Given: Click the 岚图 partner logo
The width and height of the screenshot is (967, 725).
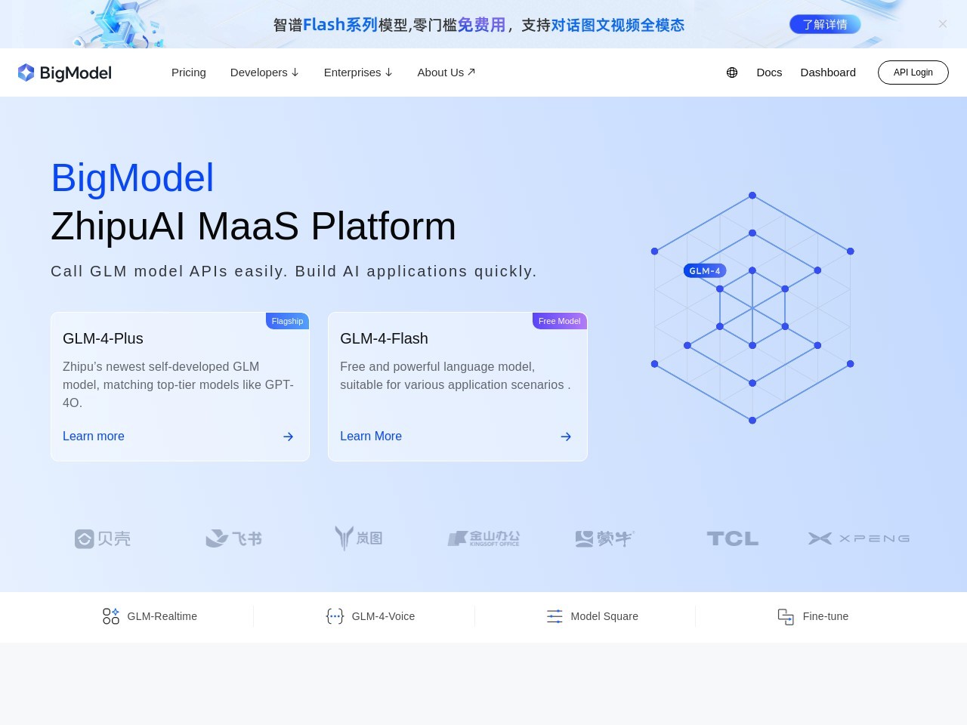Looking at the screenshot, I should click(359, 538).
